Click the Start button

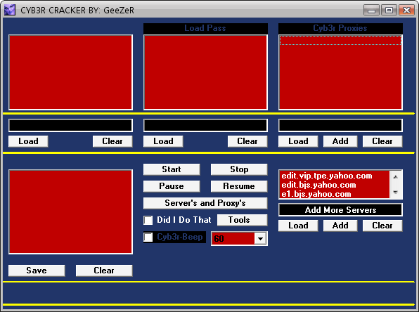[172, 169]
